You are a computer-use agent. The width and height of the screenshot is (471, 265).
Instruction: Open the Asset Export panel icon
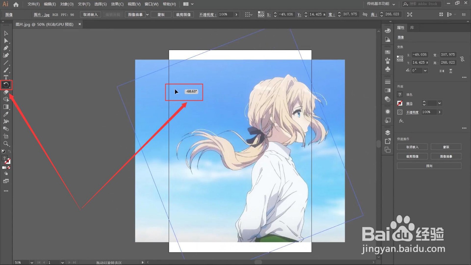coord(388,141)
